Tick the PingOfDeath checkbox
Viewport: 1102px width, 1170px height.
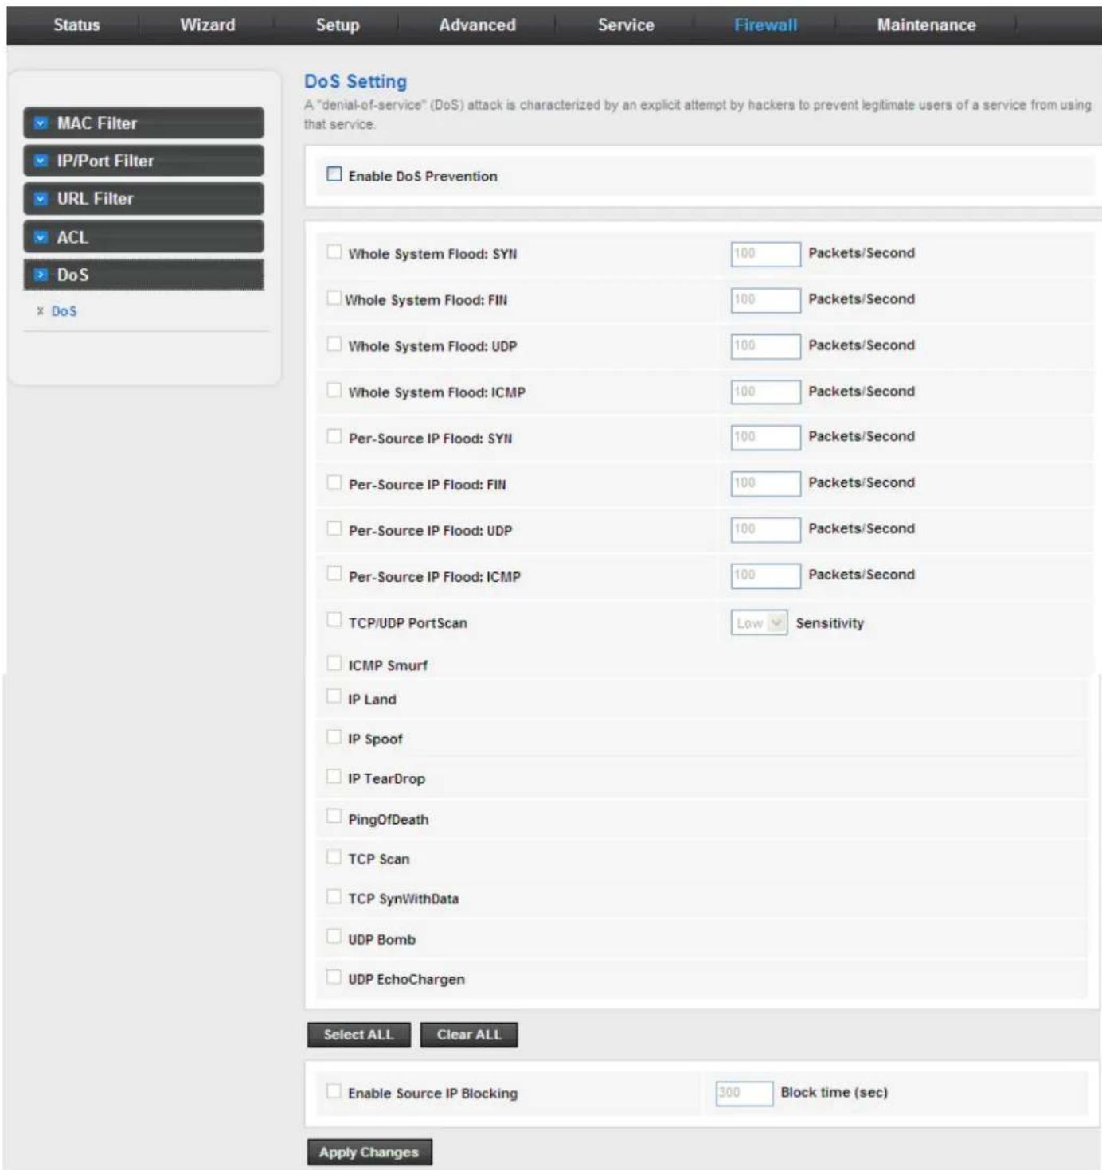334,817
